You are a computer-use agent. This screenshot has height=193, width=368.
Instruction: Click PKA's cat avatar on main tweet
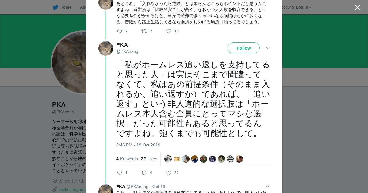point(106,48)
